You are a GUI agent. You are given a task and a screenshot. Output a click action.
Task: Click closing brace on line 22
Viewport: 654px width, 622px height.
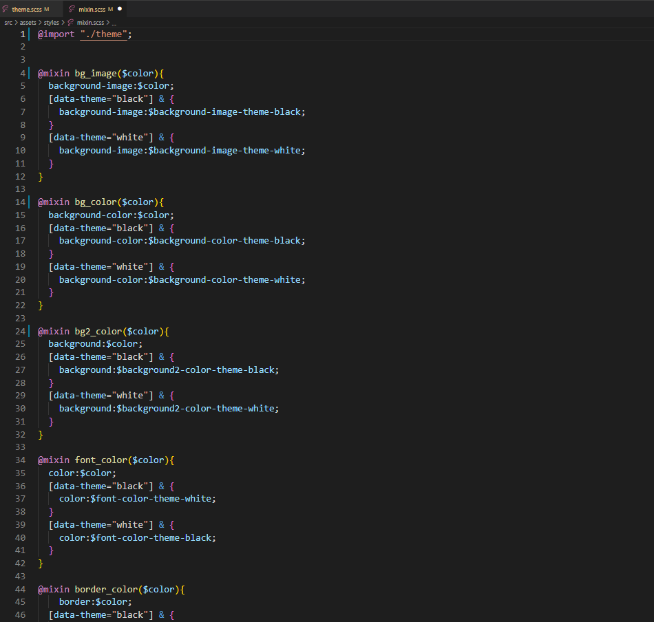coord(41,305)
